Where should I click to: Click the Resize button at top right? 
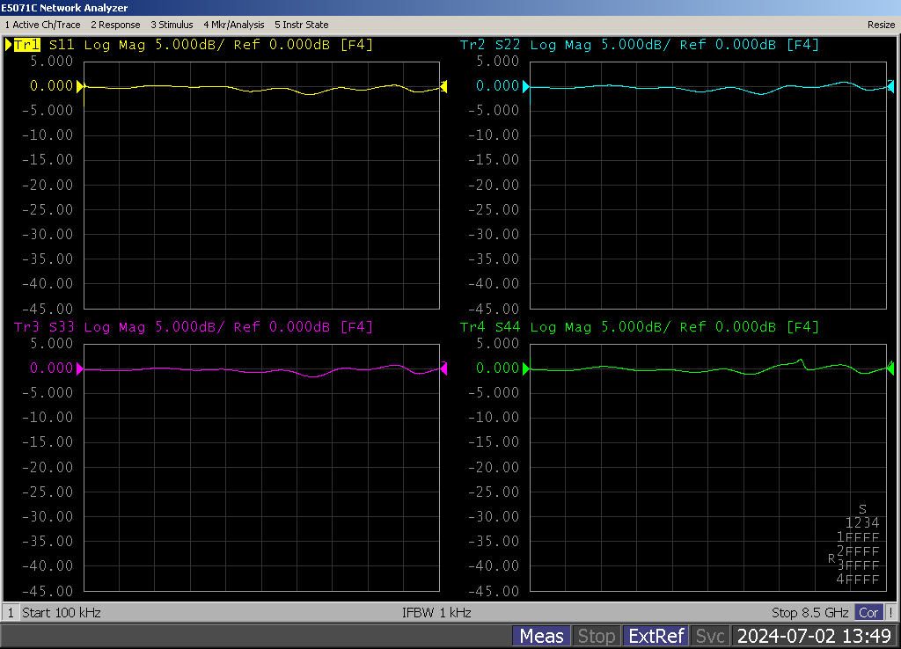881,25
